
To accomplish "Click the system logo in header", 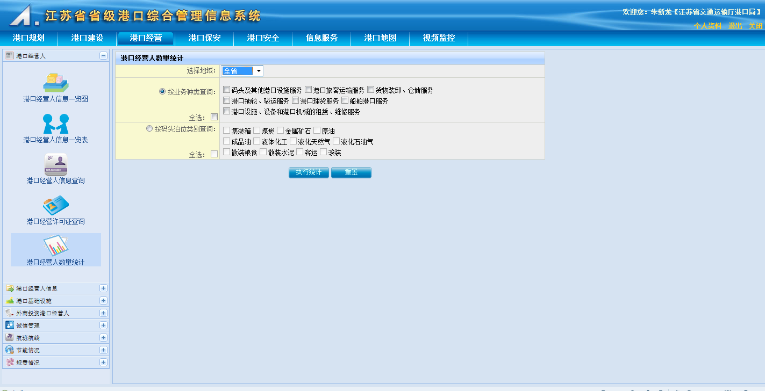I will coord(24,15).
